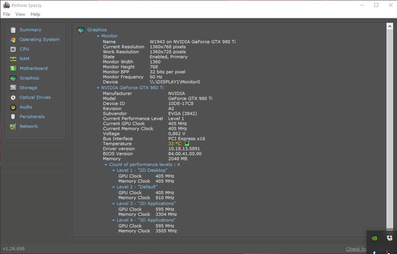Click the Audio speaker icon
This screenshot has height=254, width=397.
pyautogui.click(x=13, y=107)
